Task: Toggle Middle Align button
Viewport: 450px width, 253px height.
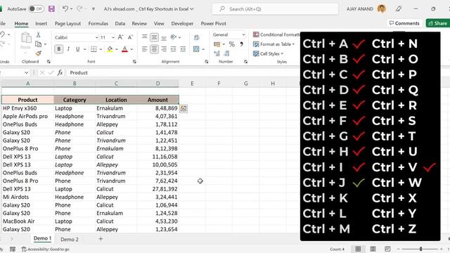Action: pos(154,37)
